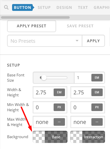Click the search magnifier icon

[6, 7]
